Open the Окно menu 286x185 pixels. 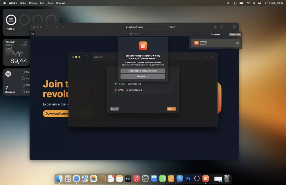click(50, 3)
